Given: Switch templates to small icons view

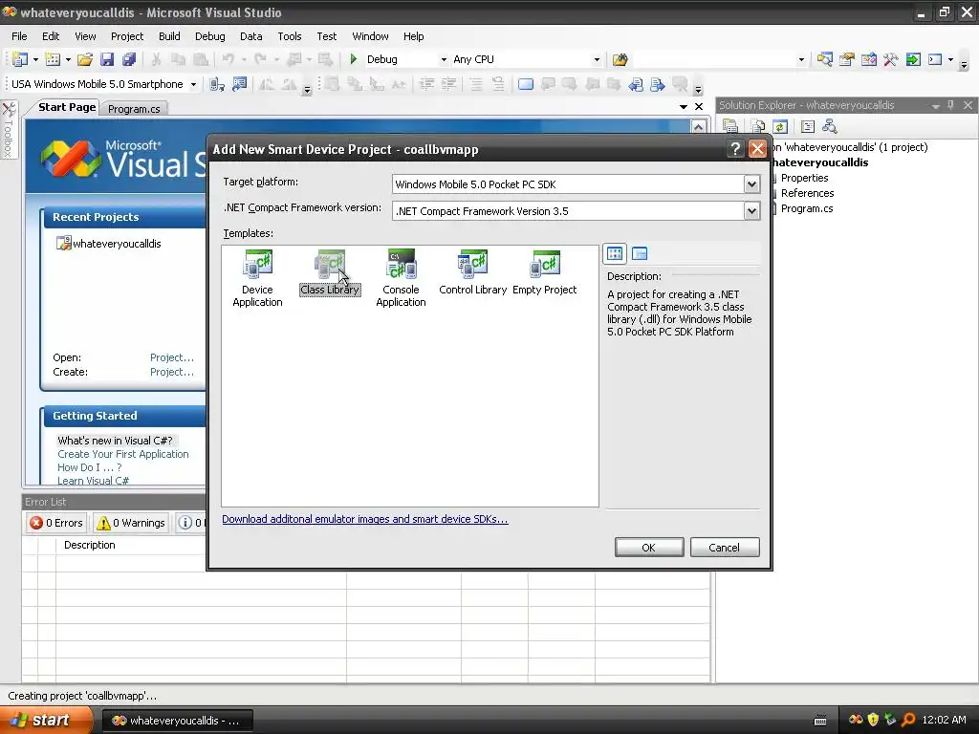Looking at the screenshot, I should coord(640,253).
